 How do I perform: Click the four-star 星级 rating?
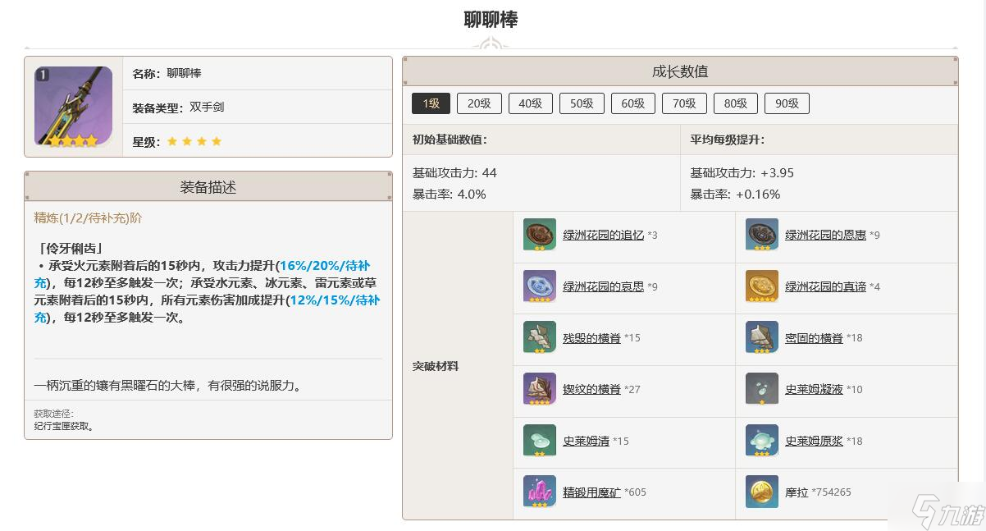pyautogui.click(x=194, y=141)
